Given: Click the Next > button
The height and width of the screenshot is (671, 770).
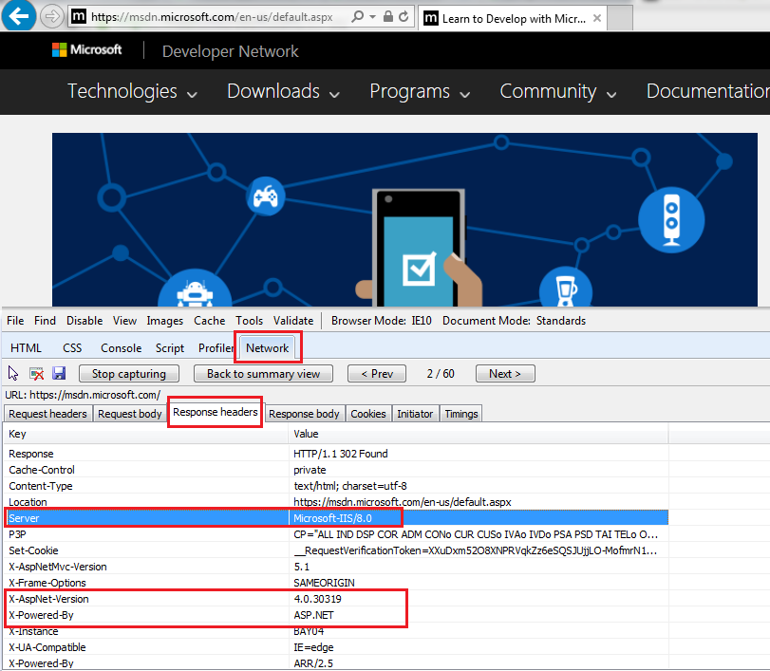Looking at the screenshot, I should tap(505, 374).
